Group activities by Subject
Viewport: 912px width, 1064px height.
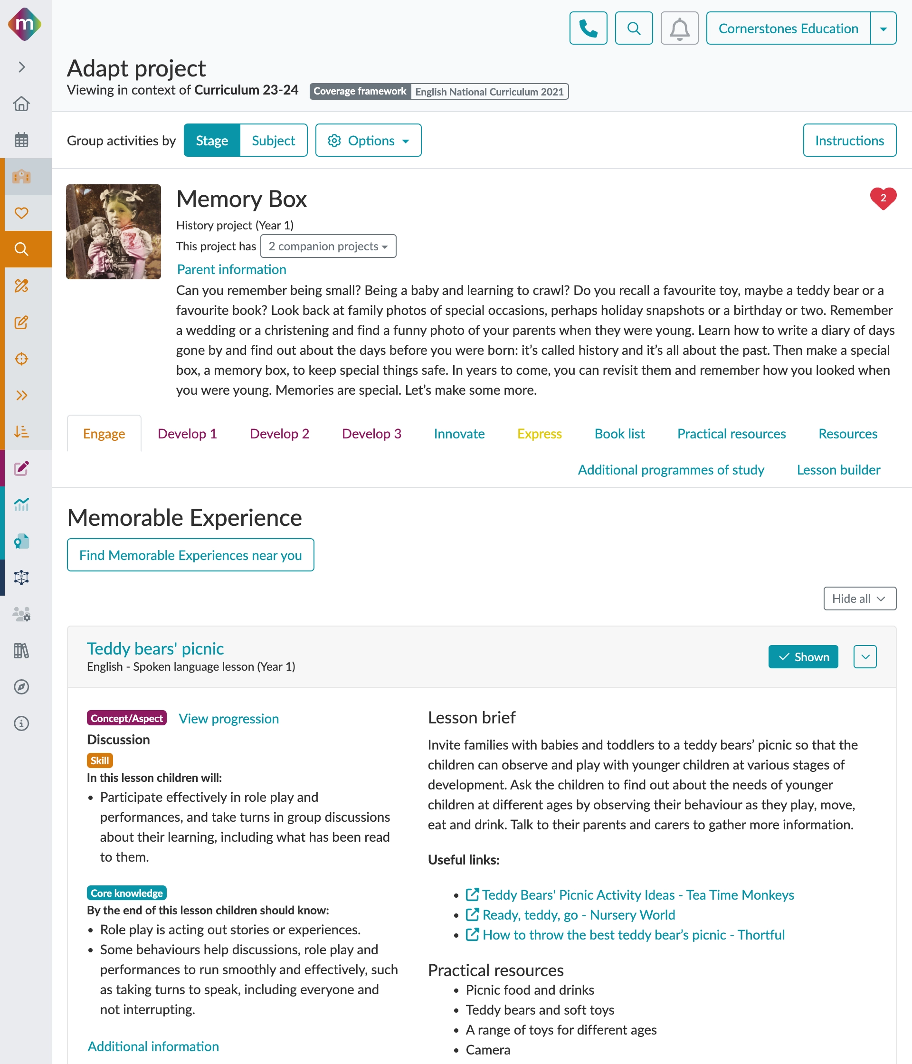pyautogui.click(x=273, y=140)
